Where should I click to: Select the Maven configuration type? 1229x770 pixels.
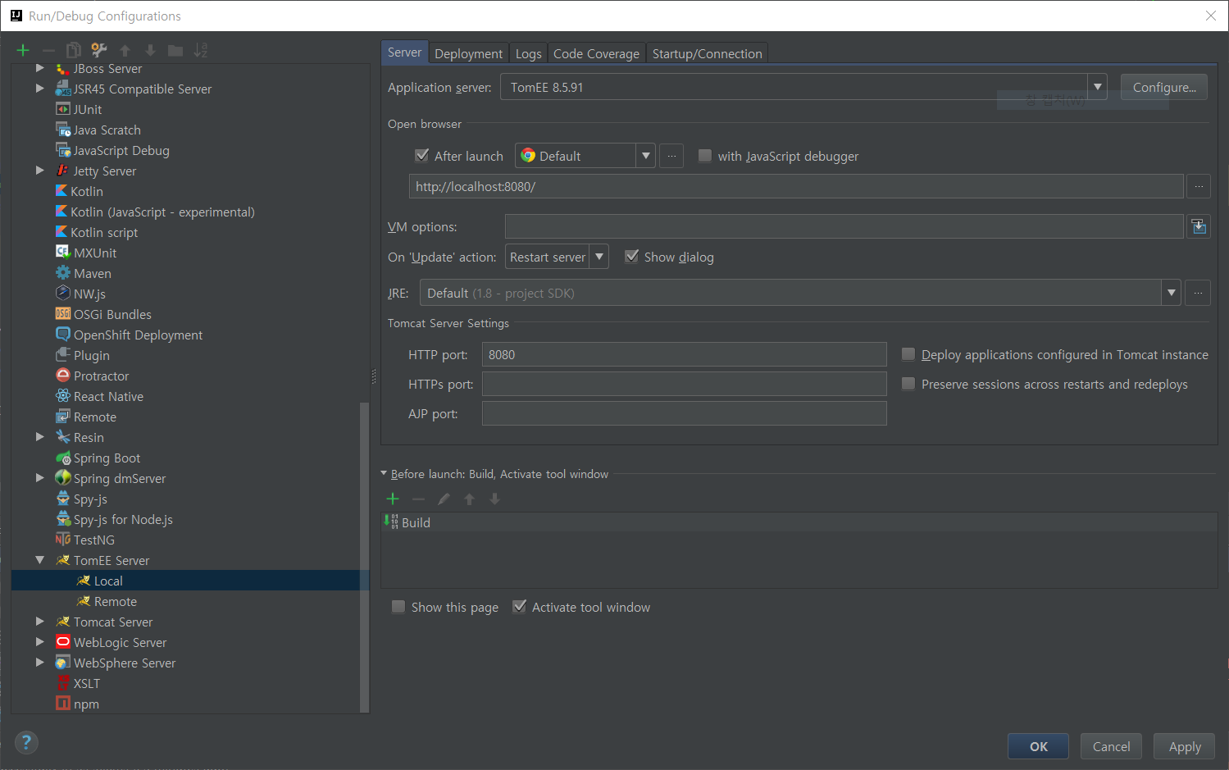[92, 273]
